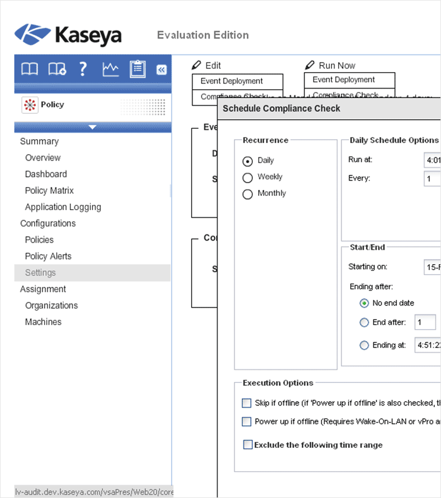Open the Machines assignment page
This screenshot has width=441, height=498.
pyautogui.click(x=43, y=322)
